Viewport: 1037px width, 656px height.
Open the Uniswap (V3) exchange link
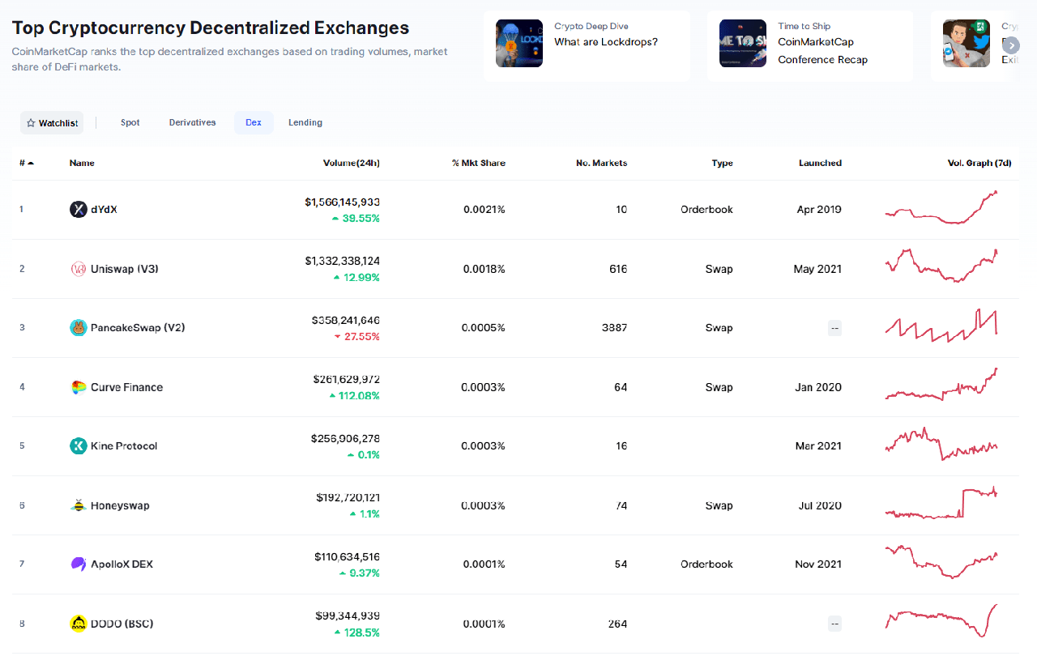[x=125, y=269]
